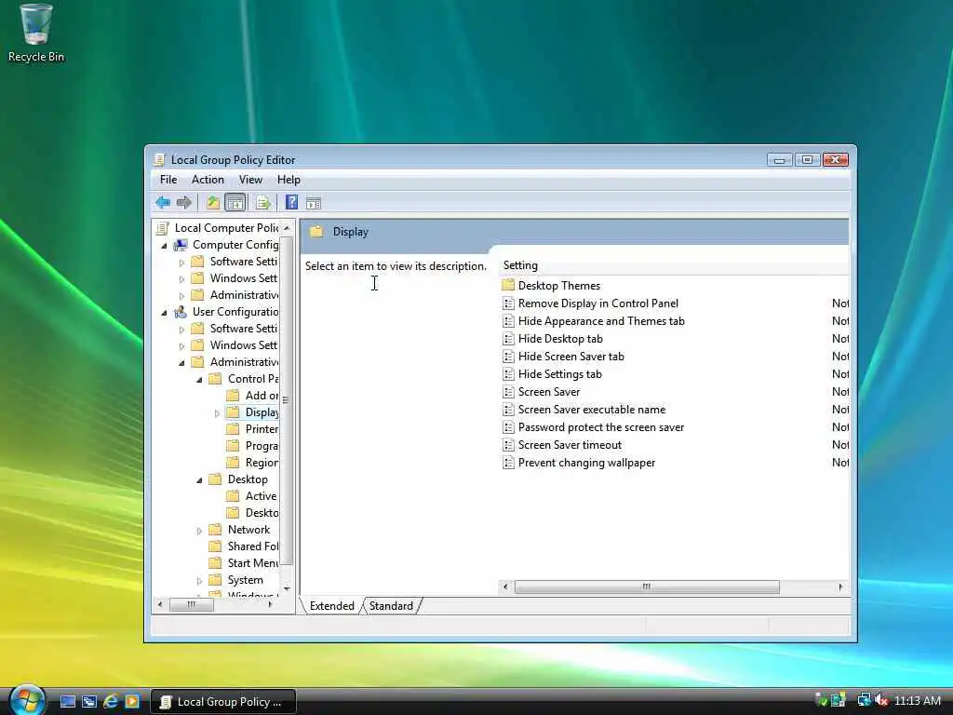Select Hide Screen Saver tab setting
The image size is (953, 715).
point(570,357)
